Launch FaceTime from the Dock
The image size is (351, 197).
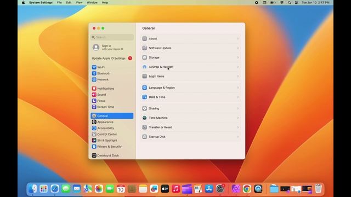110,189
